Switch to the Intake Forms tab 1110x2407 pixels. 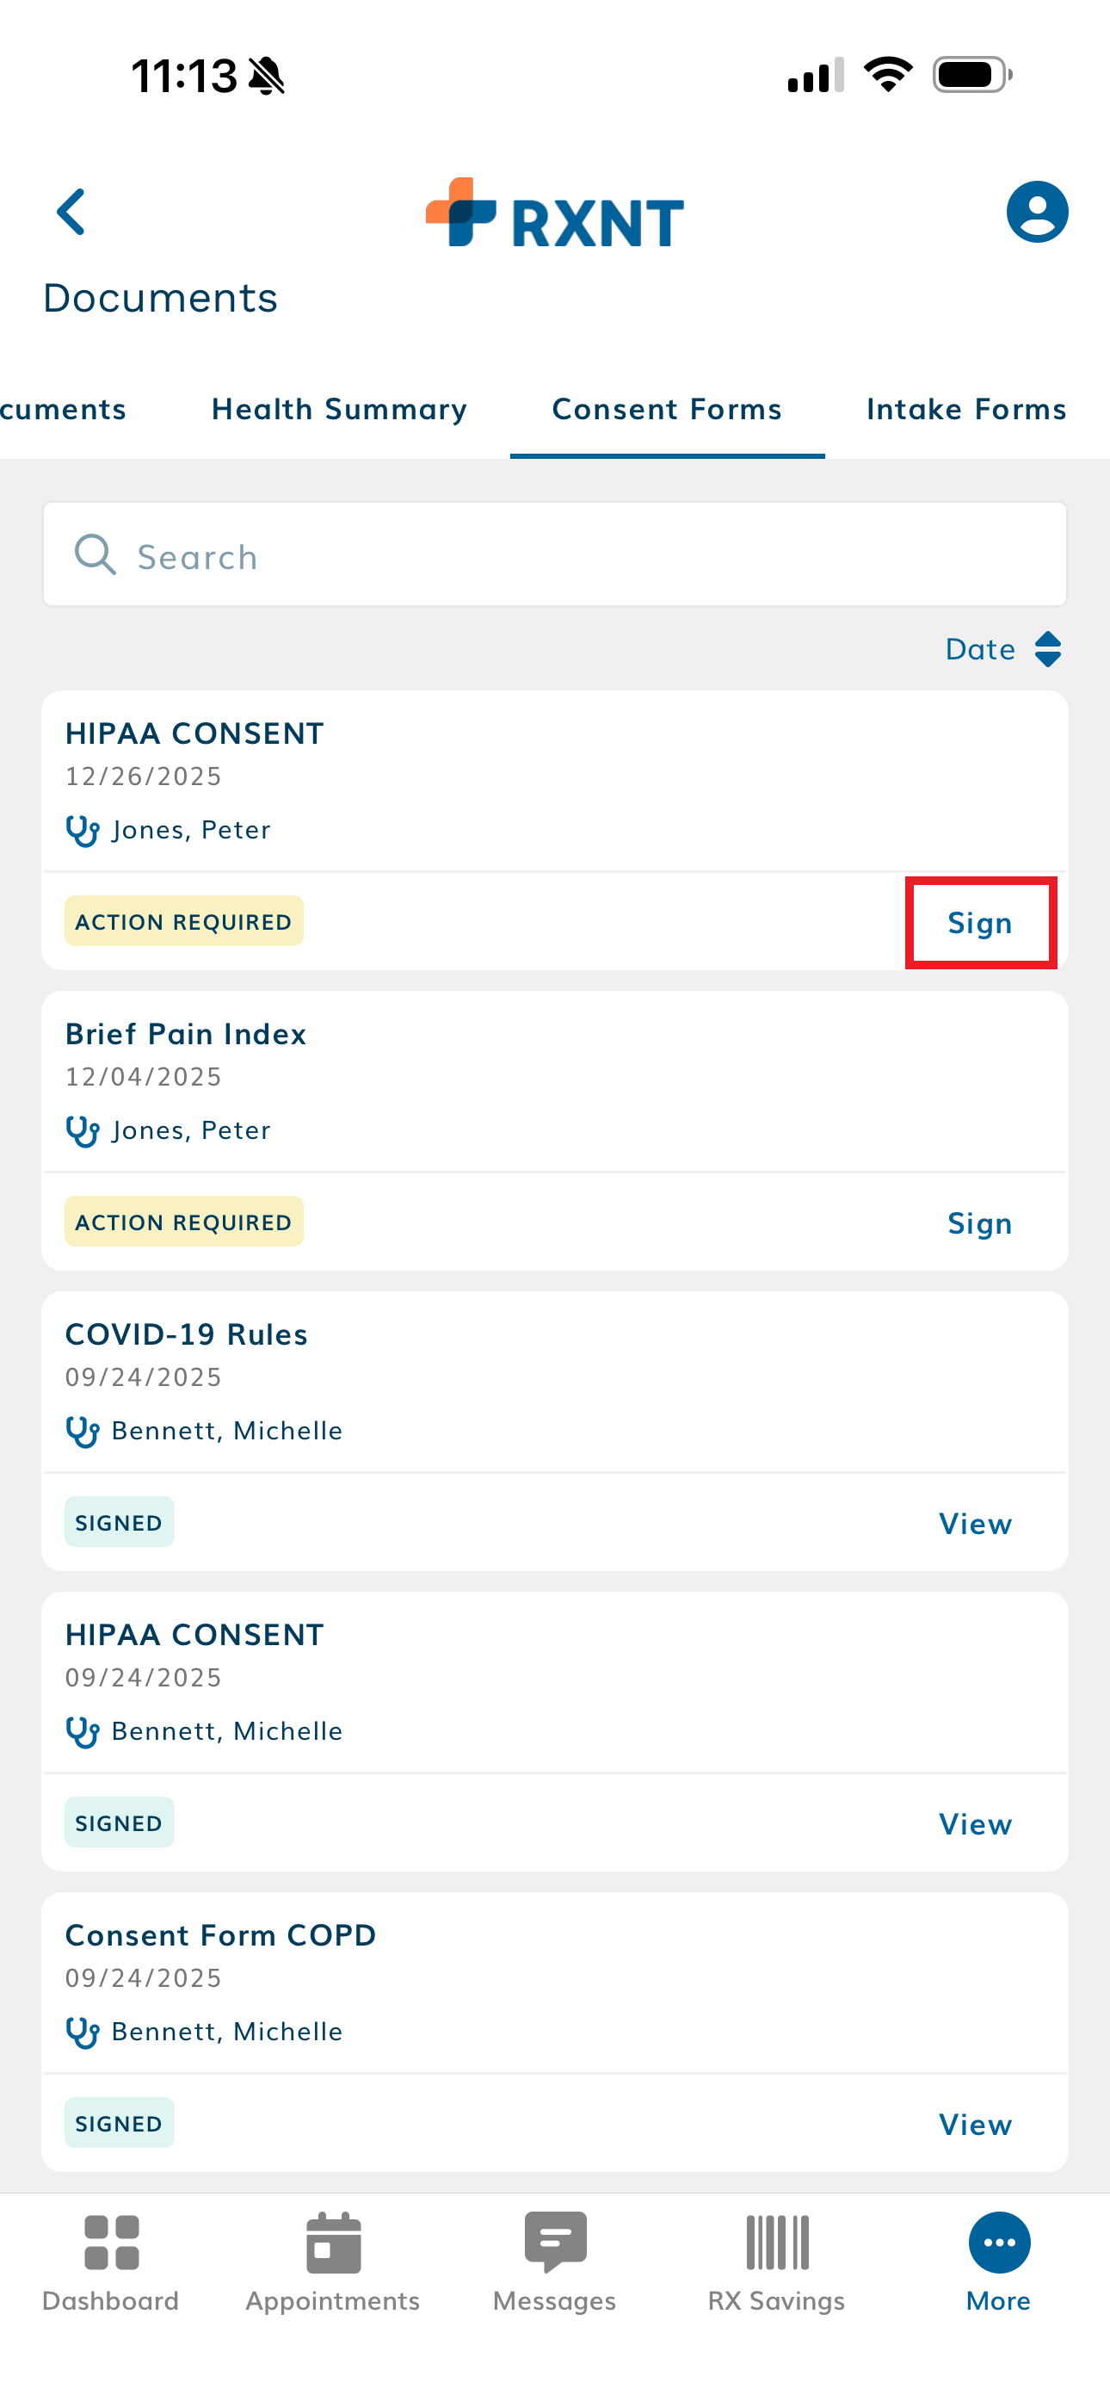[x=966, y=409]
